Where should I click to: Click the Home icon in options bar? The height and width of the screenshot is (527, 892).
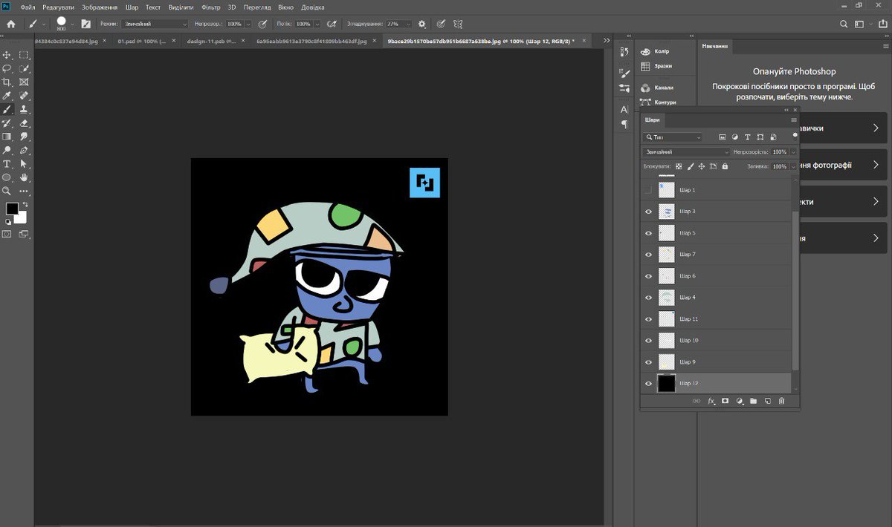10,24
